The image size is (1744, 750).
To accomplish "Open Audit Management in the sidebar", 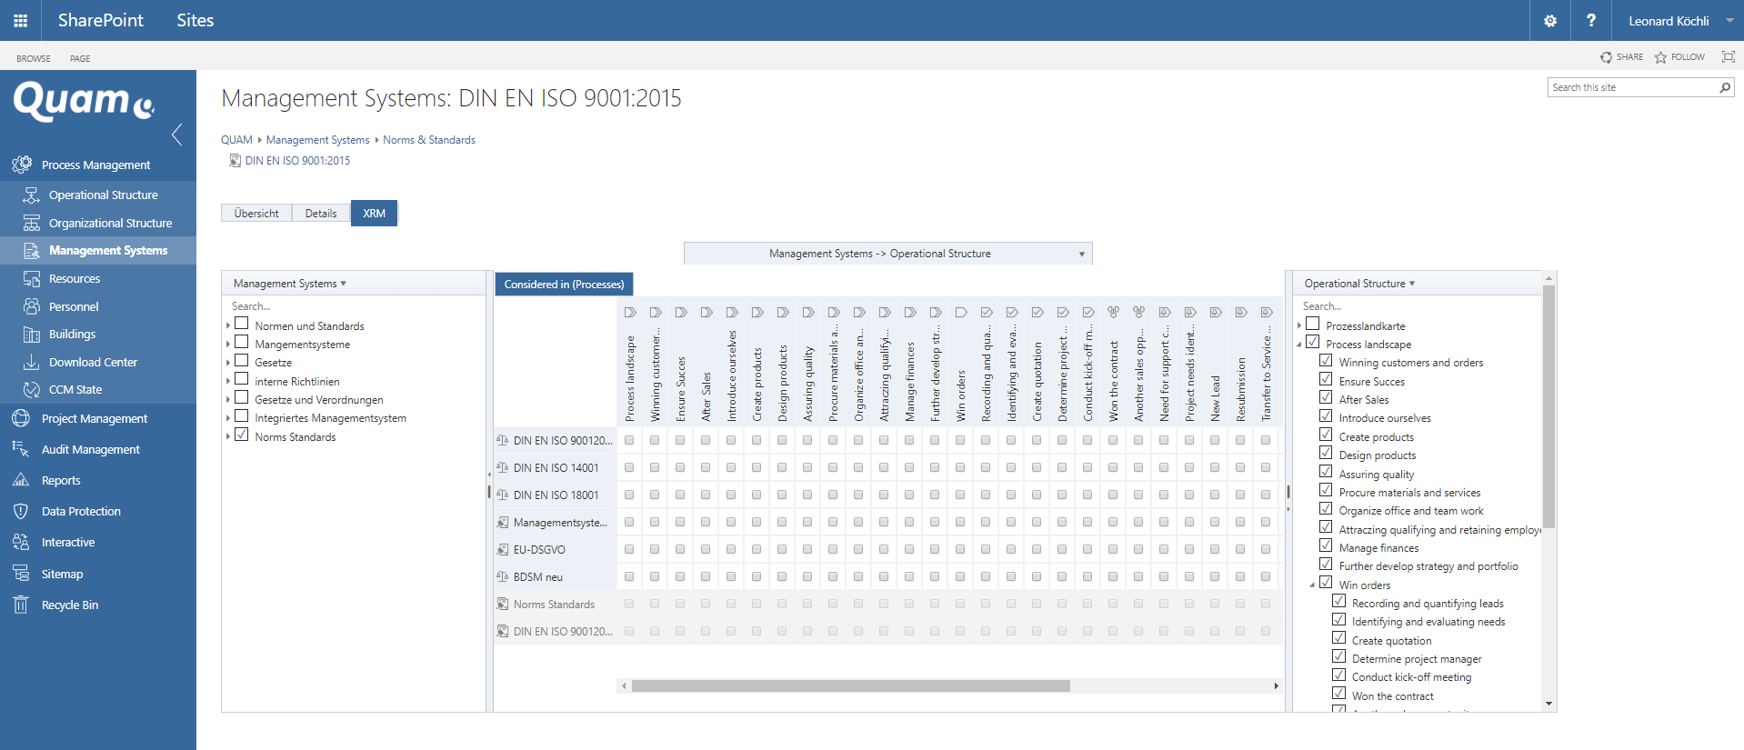I will 90,449.
